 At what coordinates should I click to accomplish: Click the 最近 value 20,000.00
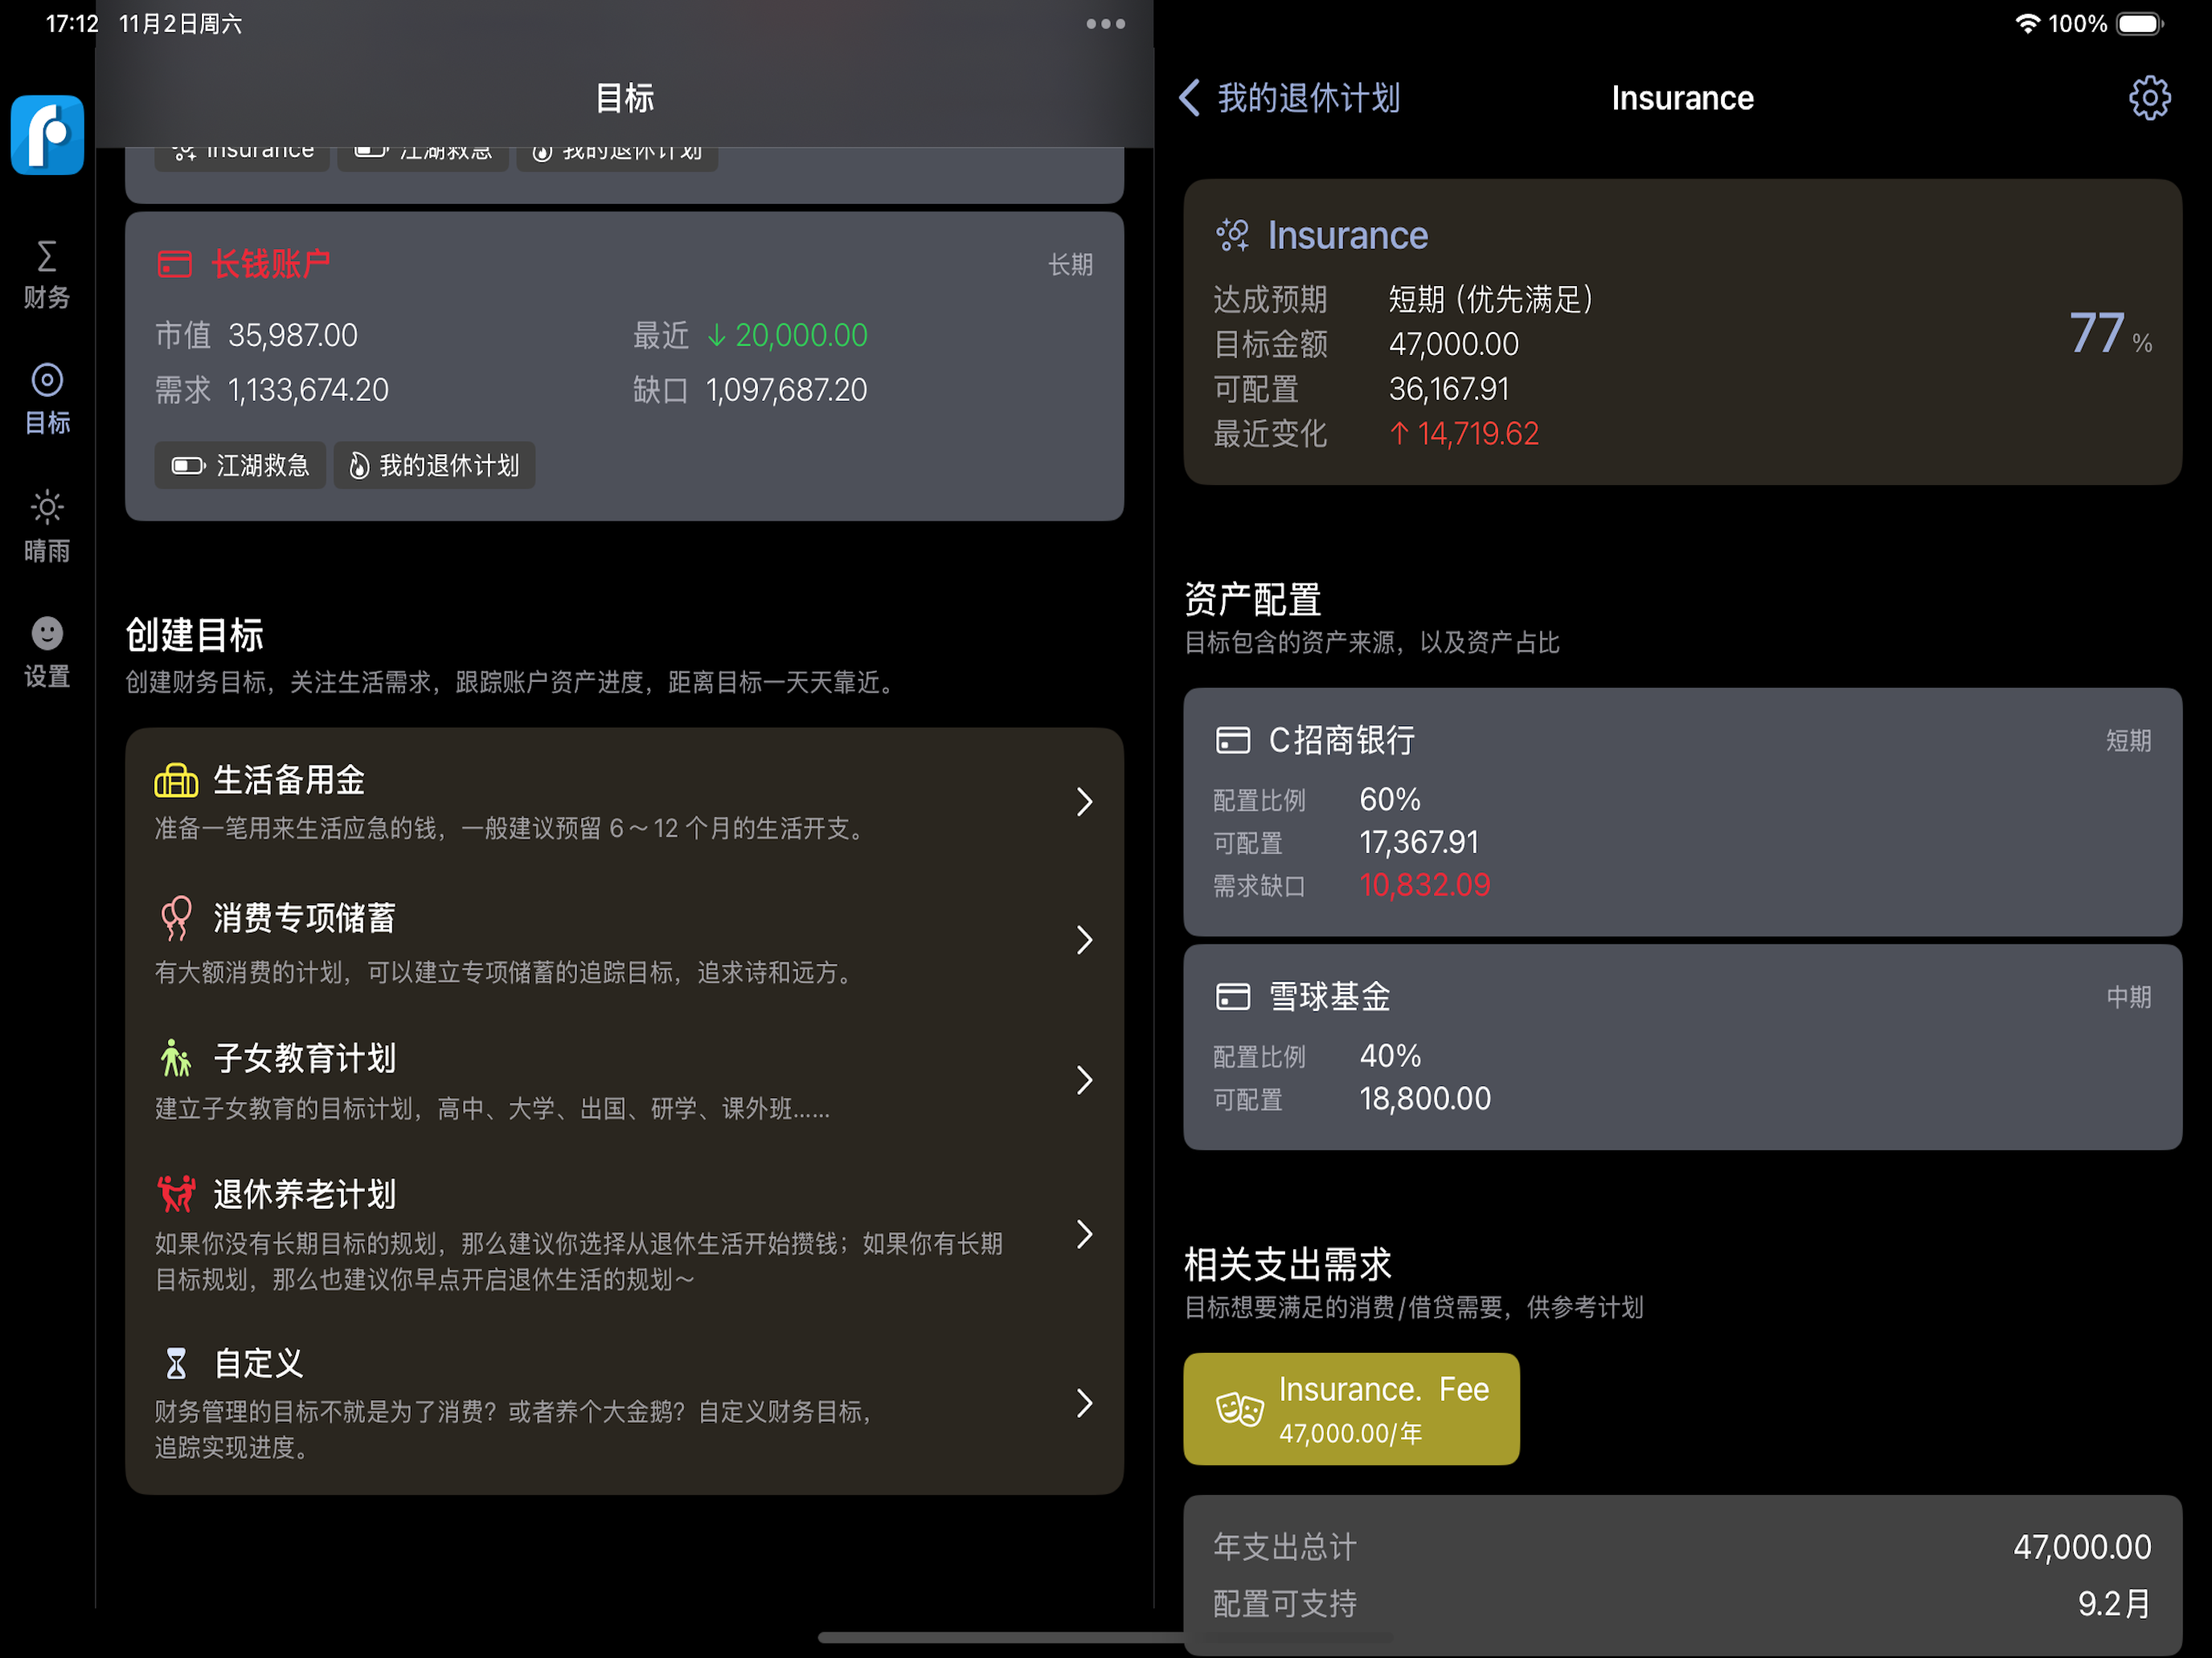pyautogui.click(x=787, y=336)
